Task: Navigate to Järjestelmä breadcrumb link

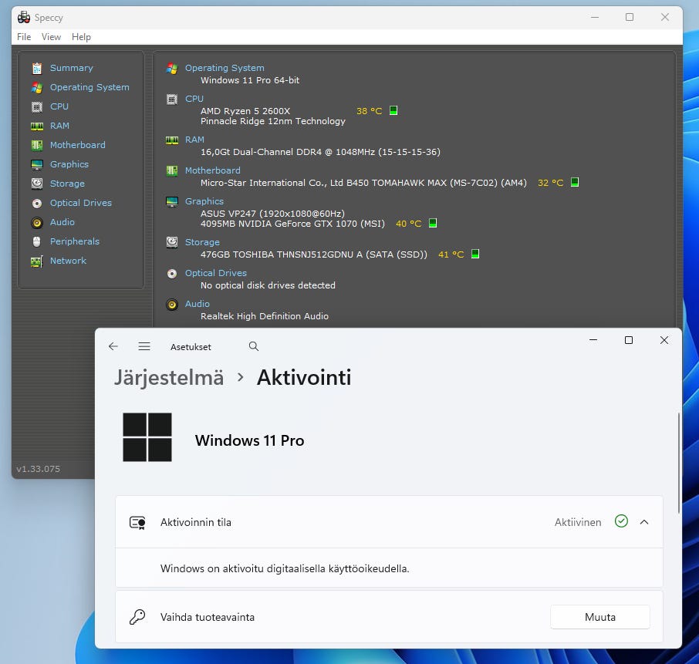Action: [169, 377]
